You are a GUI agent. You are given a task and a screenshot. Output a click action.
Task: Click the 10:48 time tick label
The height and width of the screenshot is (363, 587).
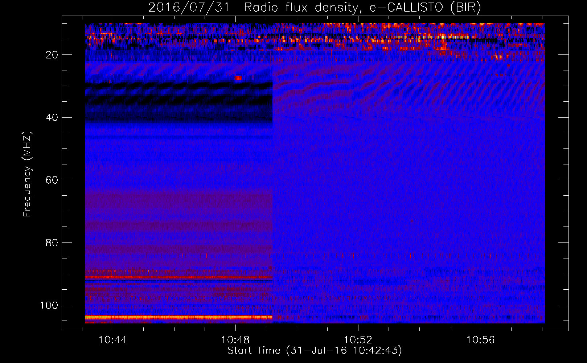(x=235, y=340)
